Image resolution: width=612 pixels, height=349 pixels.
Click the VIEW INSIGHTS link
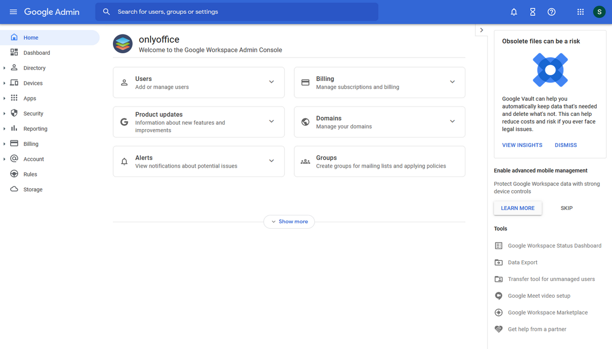(x=522, y=144)
